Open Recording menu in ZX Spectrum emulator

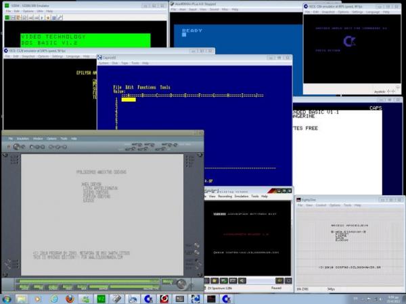(x=223, y=196)
